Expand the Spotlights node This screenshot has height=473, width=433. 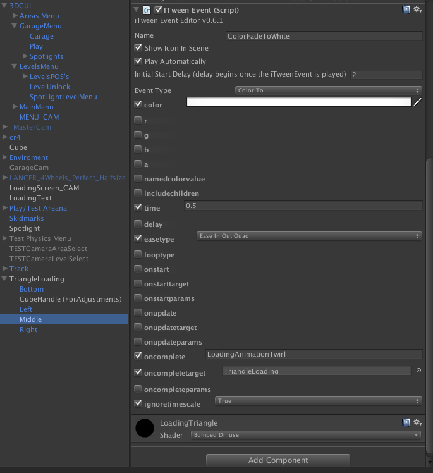25,56
